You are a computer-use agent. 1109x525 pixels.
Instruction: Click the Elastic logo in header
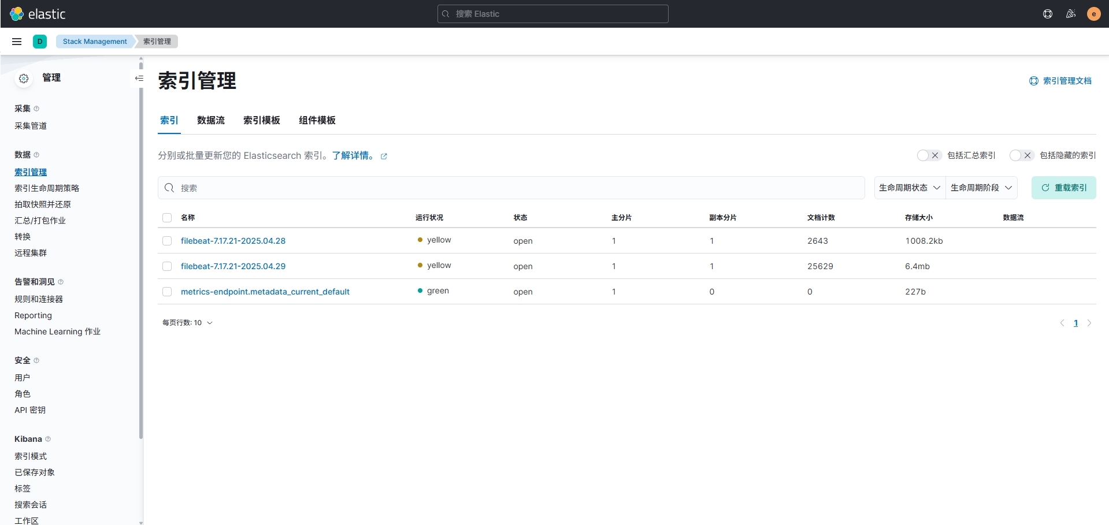tap(38, 14)
